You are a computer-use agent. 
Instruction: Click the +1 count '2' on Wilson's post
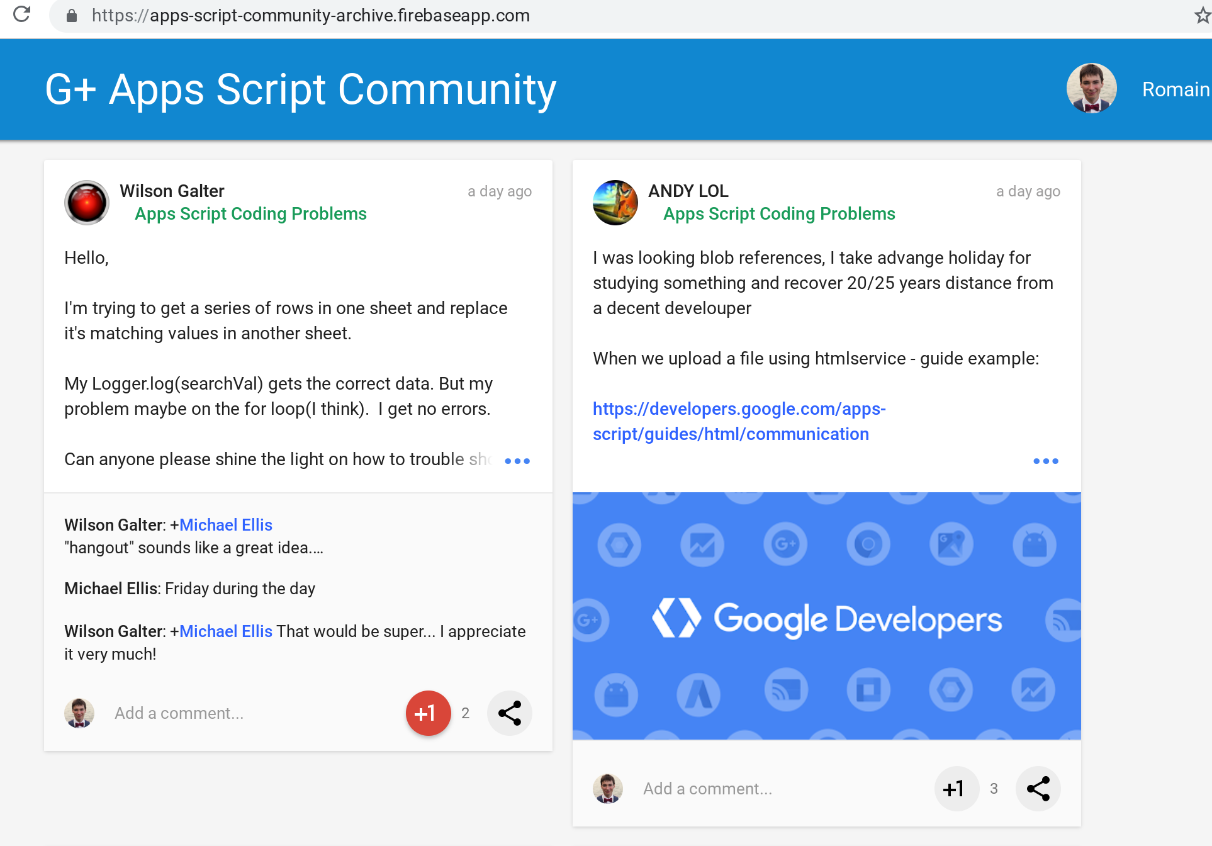[466, 713]
